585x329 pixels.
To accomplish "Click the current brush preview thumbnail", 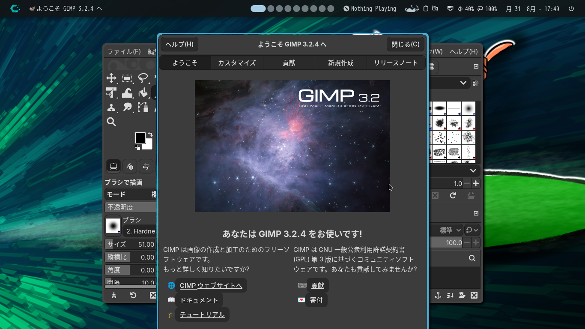I will pyautogui.click(x=113, y=226).
